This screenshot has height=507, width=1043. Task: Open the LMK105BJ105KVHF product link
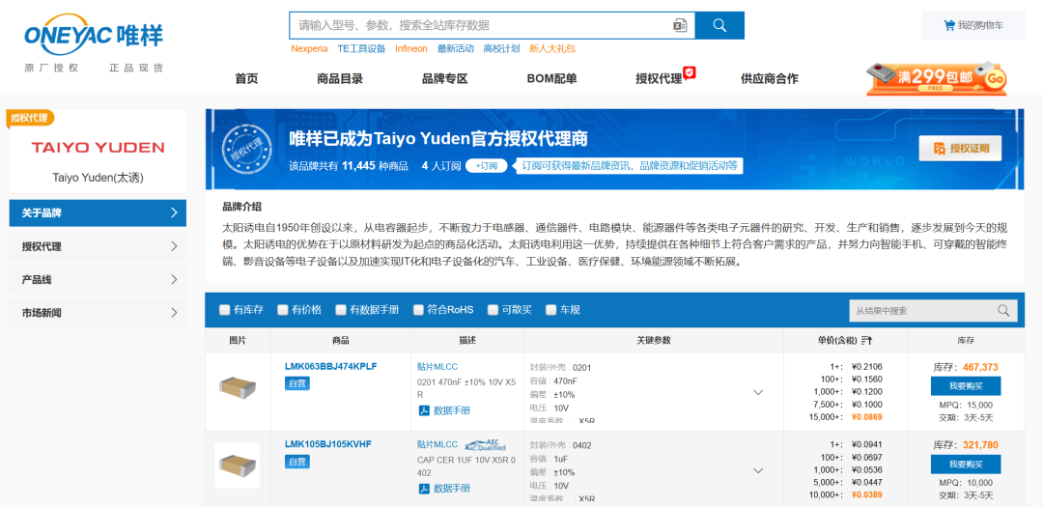[328, 444]
